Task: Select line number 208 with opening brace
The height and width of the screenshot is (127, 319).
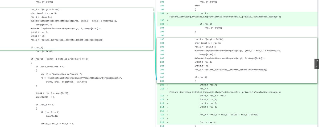Action: [162, 81]
